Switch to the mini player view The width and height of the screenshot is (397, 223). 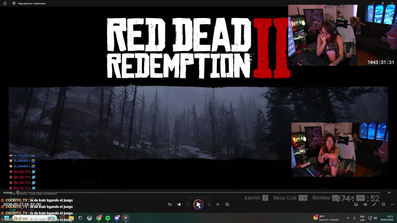(x=383, y=204)
